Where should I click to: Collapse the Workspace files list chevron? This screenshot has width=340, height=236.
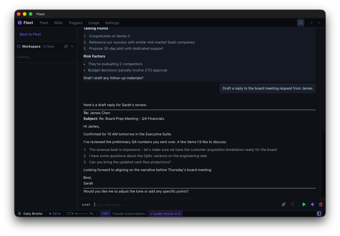(x=72, y=46)
